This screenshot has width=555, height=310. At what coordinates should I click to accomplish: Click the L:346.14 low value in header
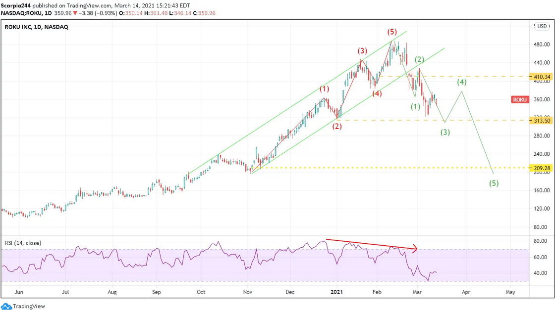[x=180, y=13]
